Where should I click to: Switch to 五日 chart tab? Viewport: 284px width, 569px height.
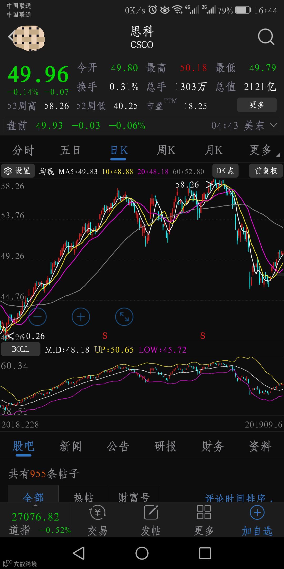point(70,150)
